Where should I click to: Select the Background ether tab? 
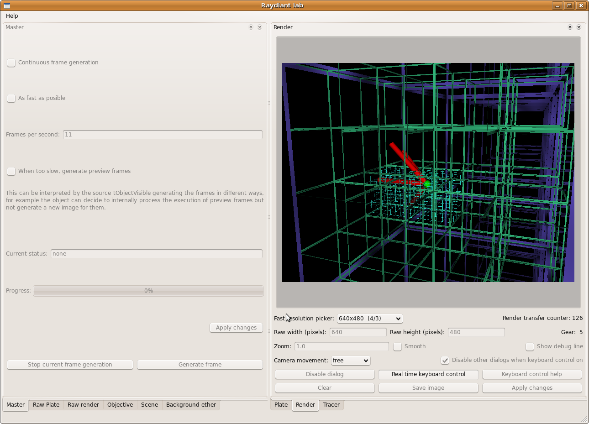click(x=191, y=405)
